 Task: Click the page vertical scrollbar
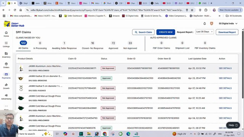pyautogui.click(x=242, y=64)
